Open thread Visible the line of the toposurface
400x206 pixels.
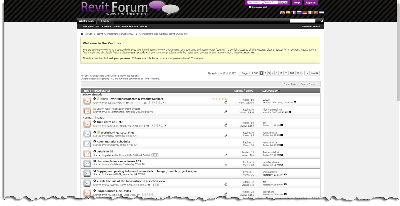(x=131, y=181)
